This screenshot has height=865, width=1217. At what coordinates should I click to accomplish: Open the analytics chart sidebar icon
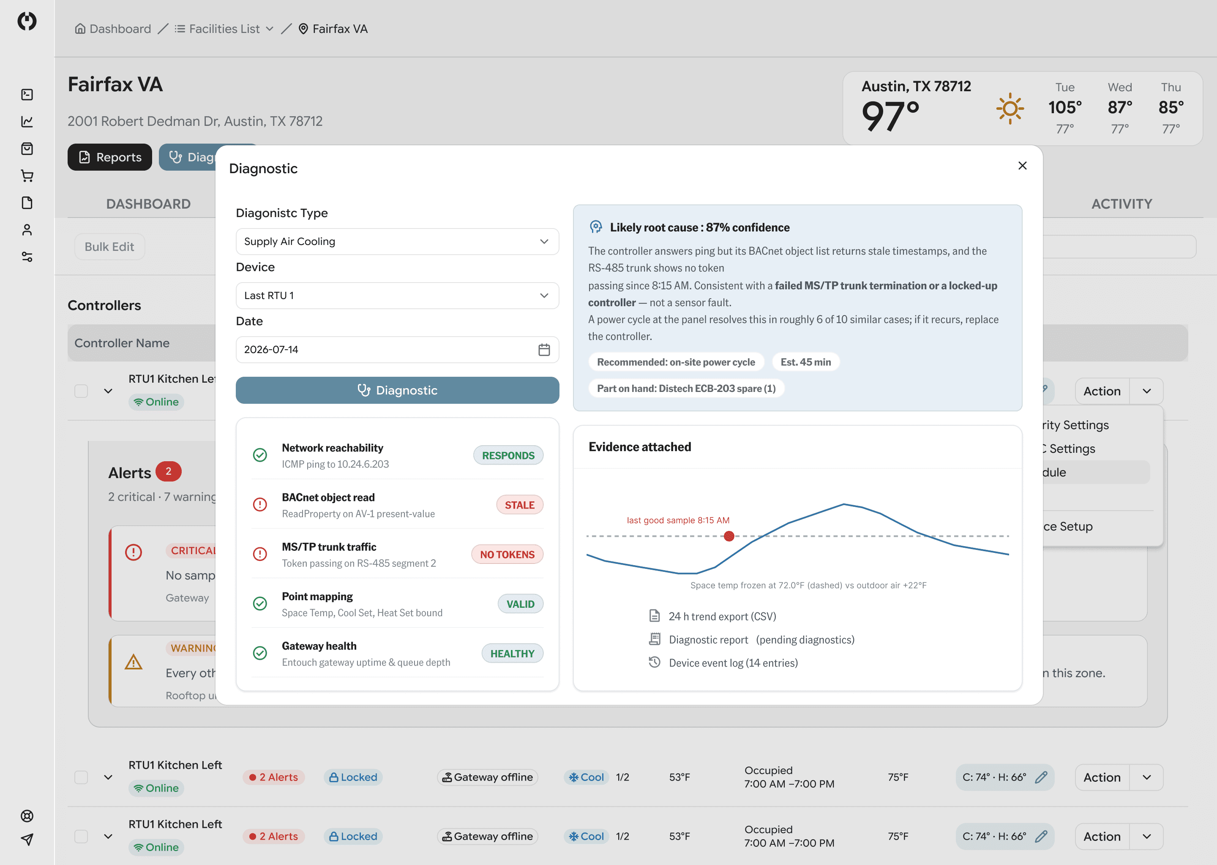(27, 122)
